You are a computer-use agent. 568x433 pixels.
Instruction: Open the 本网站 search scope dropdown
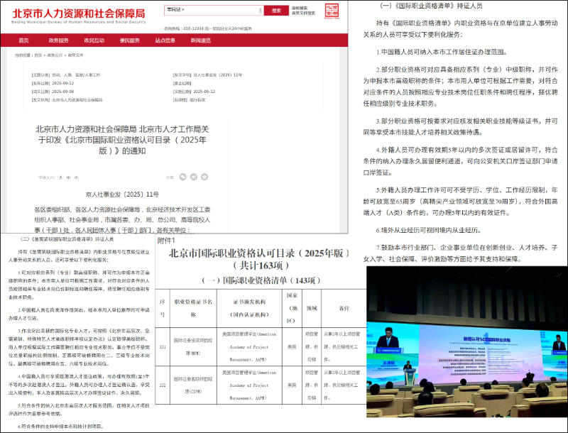pyautogui.click(x=175, y=10)
